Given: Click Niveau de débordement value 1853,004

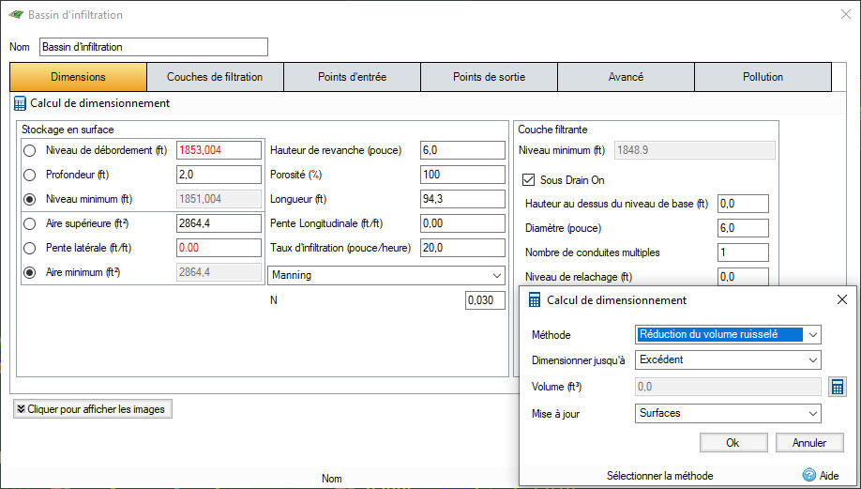Looking at the screenshot, I should 219,150.
